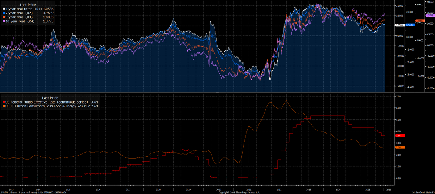This screenshot has width=435, height=194.
Task: Click the 5.00 lower axis label
Action: (399, 120)
